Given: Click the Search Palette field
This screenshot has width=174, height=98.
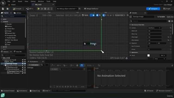Looking at the screenshot, I should 13,16.
